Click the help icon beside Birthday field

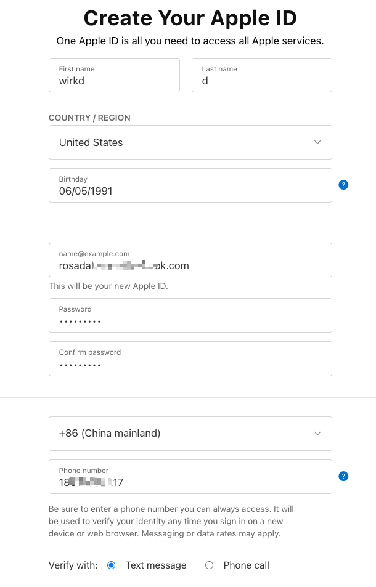tap(343, 185)
